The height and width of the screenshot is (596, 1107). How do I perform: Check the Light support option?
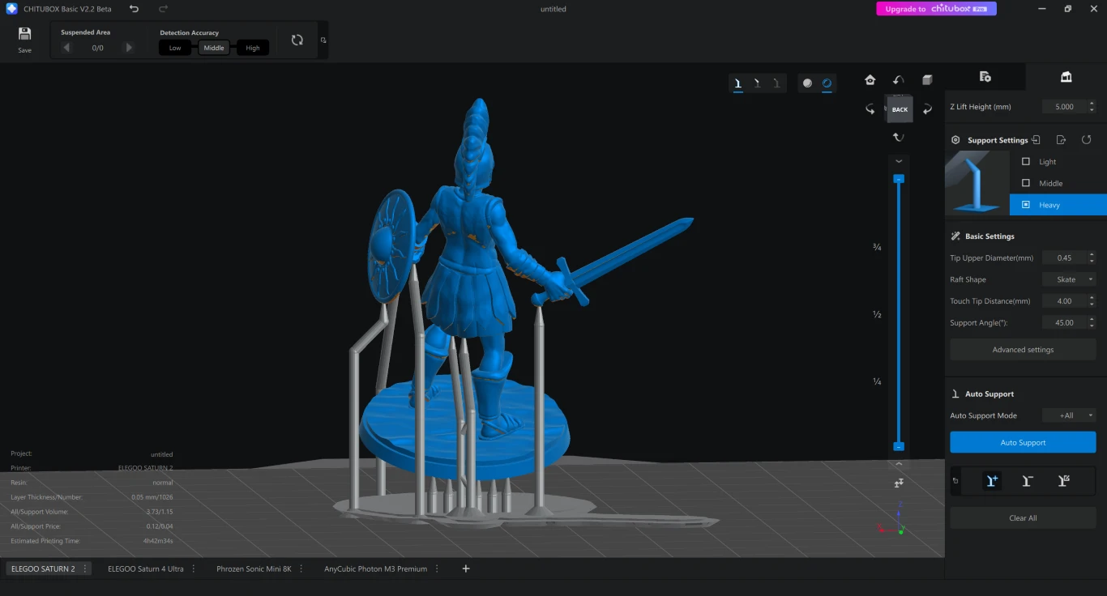[1026, 161]
